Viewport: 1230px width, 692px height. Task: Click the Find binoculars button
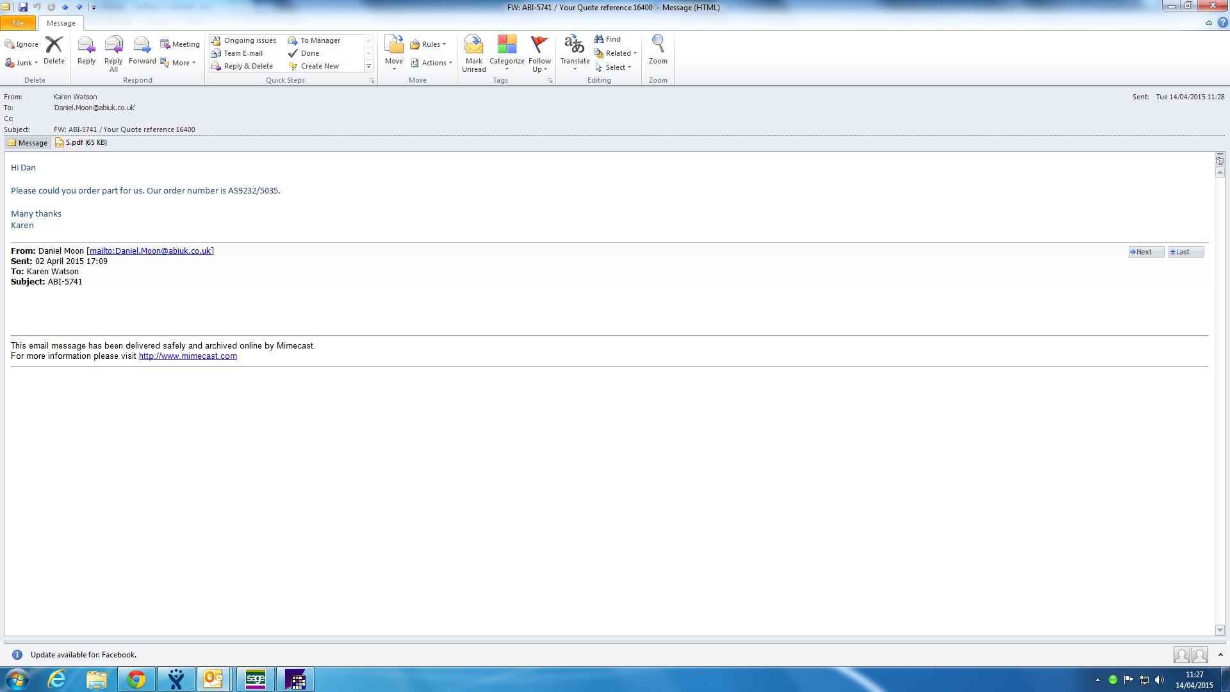607,39
